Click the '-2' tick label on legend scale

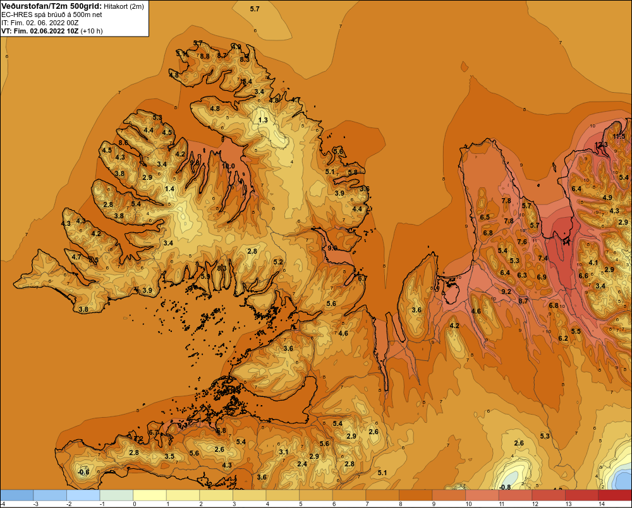[x=69, y=504]
